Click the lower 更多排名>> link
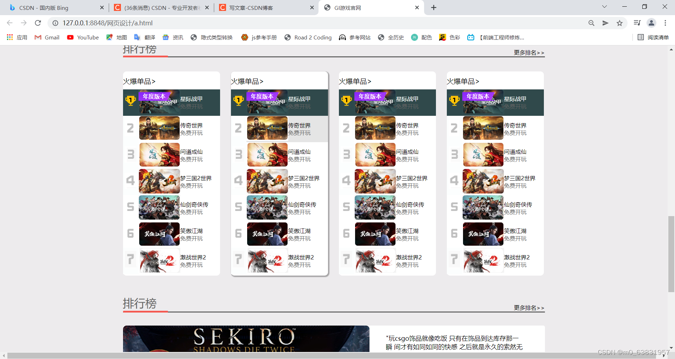Viewport: 675px width, 359px height. (529, 308)
